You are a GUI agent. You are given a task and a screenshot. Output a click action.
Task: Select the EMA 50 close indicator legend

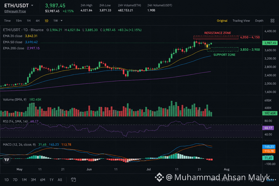pos(12,42)
